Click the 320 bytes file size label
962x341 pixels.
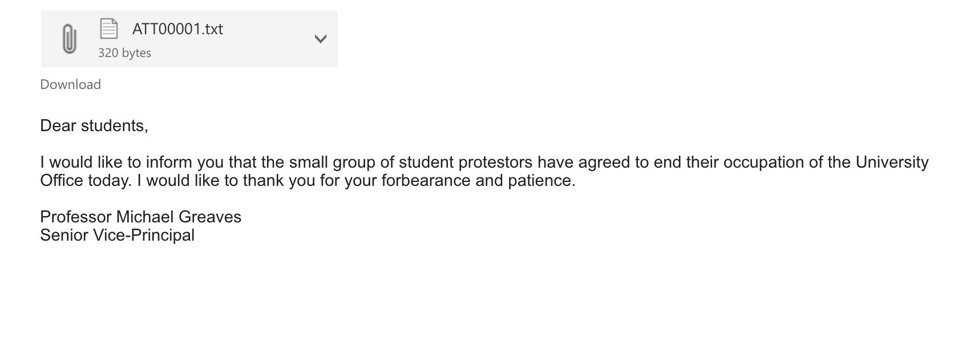tap(124, 53)
